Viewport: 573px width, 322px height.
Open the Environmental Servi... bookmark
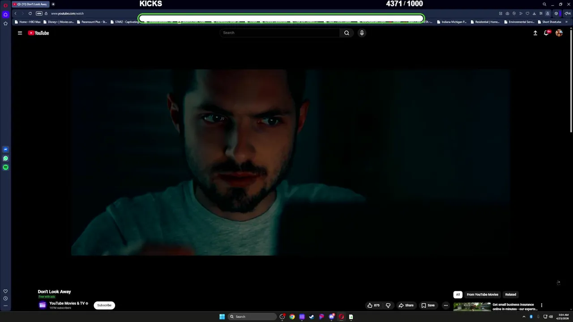[x=519, y=22]
